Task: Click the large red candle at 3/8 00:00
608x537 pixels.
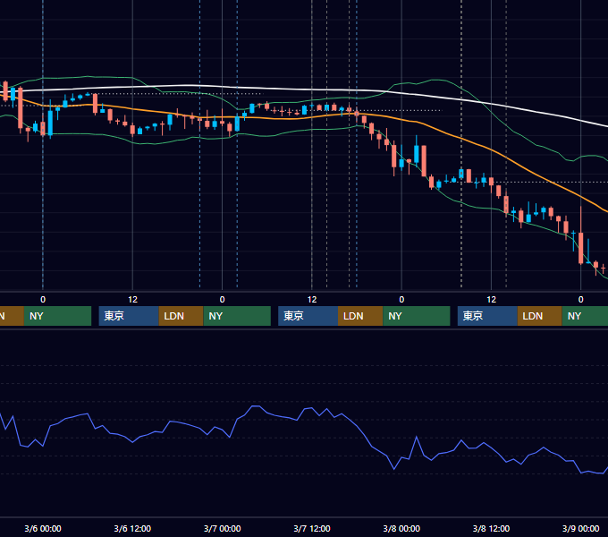Action: pos(394,156)
